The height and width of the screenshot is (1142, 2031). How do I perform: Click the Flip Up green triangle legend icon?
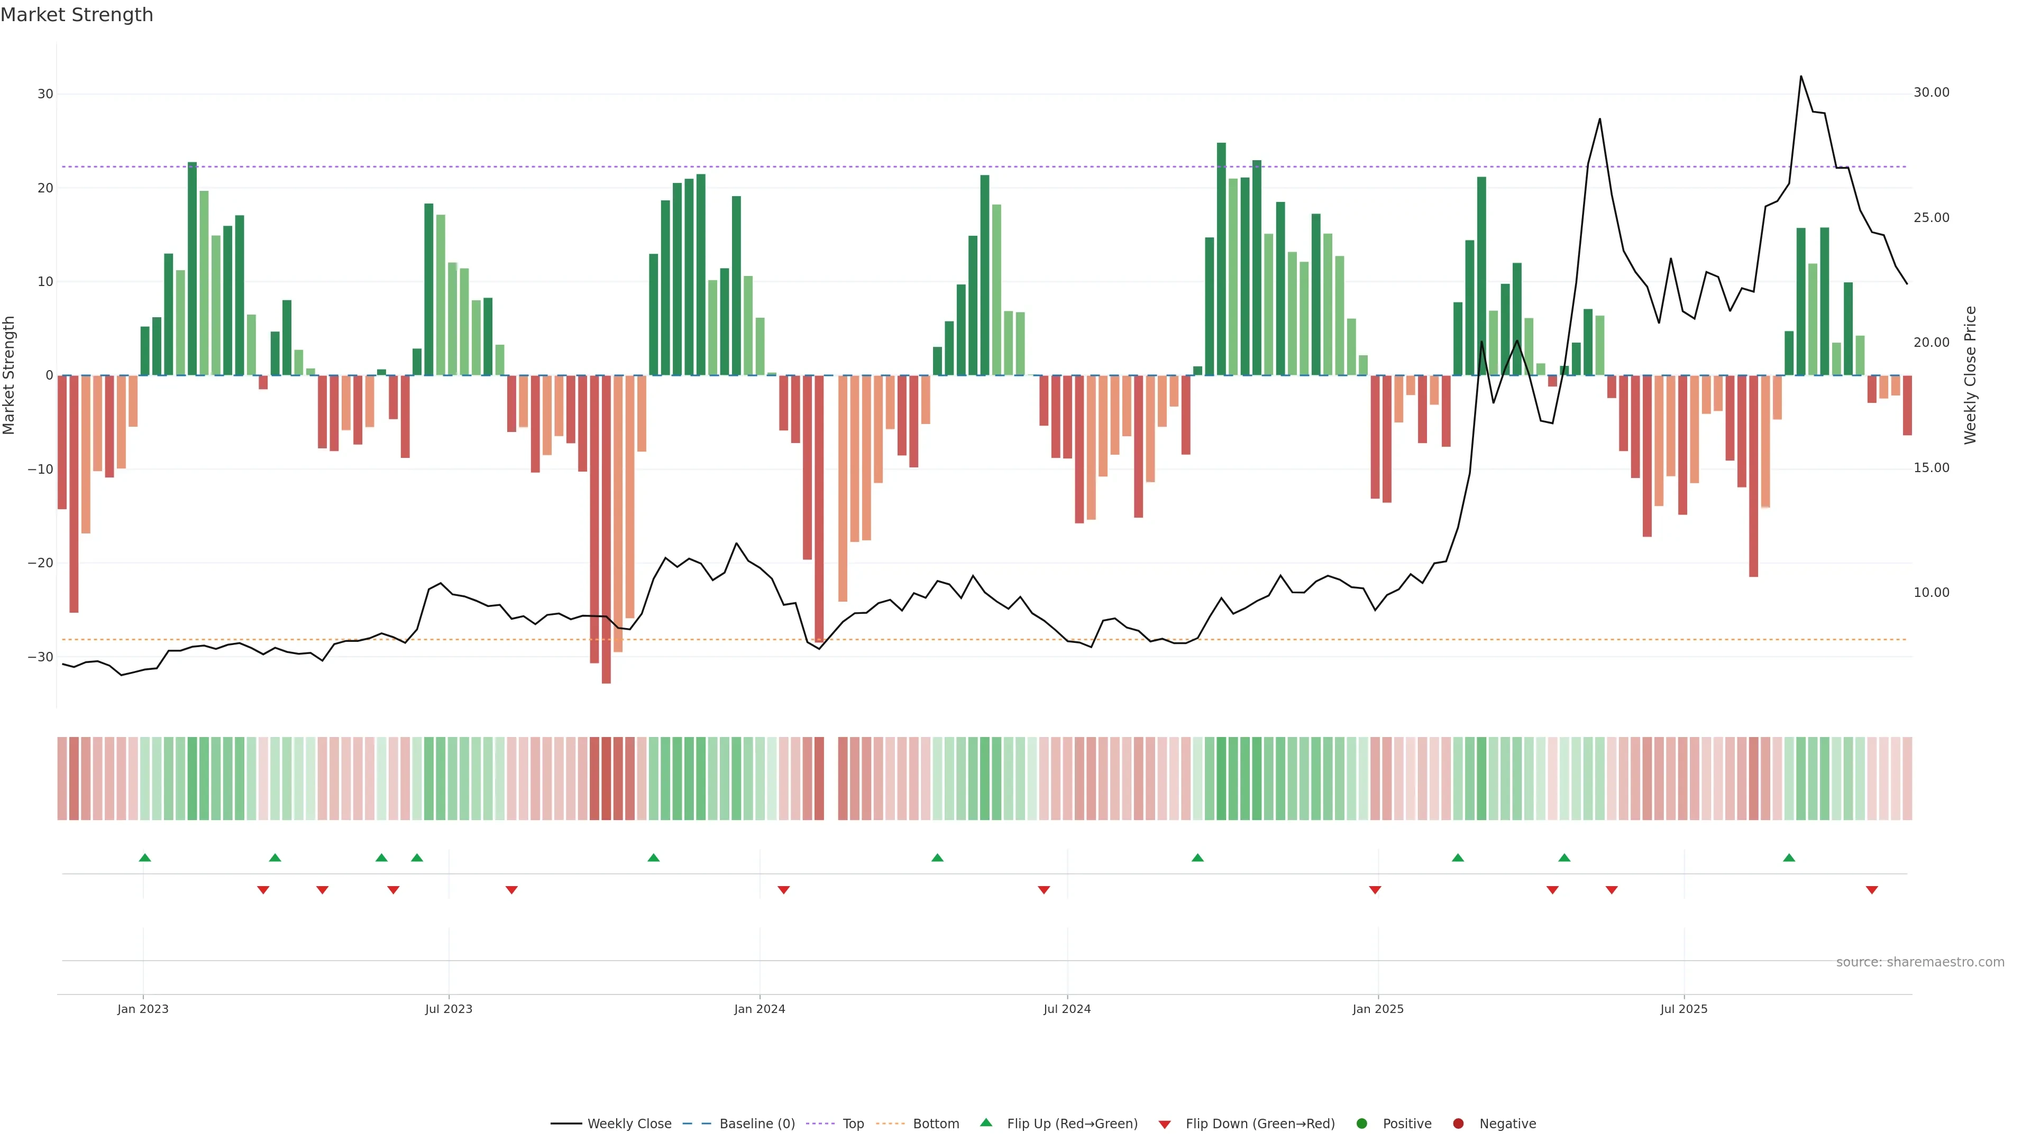985,1122
